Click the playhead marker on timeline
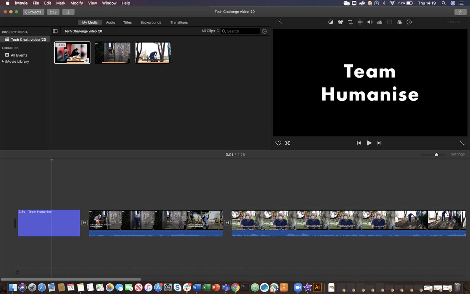Viewport: 470px width, 294px height. tap(51, 160)
